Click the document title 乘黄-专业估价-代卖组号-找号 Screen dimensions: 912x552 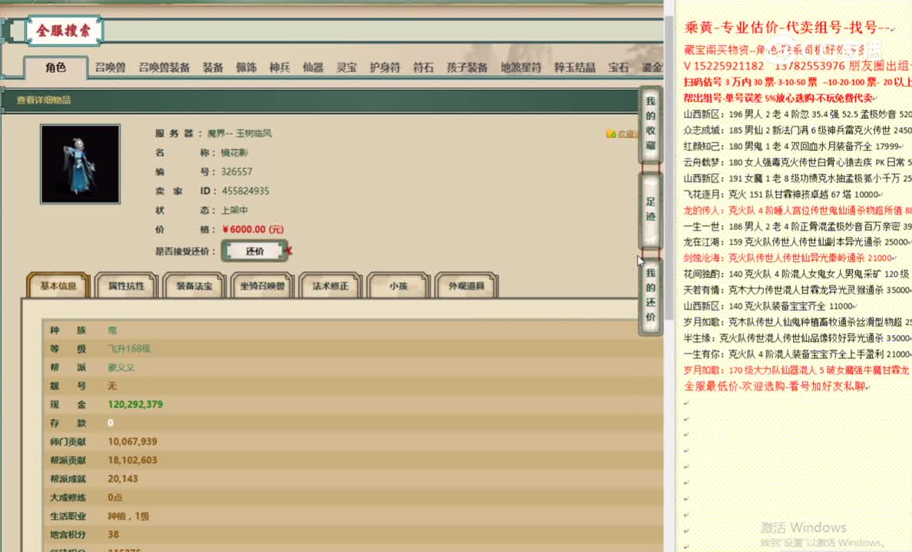pos(788,28)
